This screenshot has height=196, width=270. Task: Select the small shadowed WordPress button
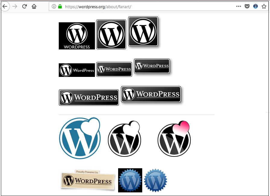[152, 66]
